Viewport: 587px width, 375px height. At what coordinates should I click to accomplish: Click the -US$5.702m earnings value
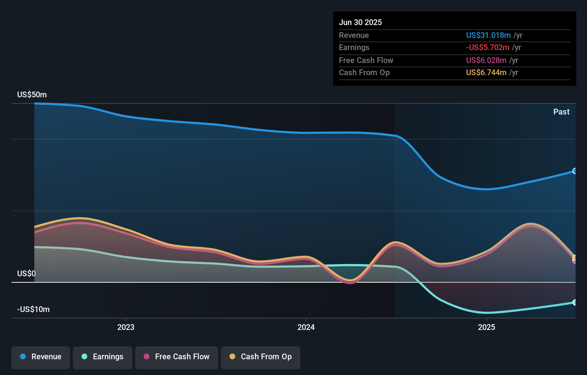(x=488, y=48)
